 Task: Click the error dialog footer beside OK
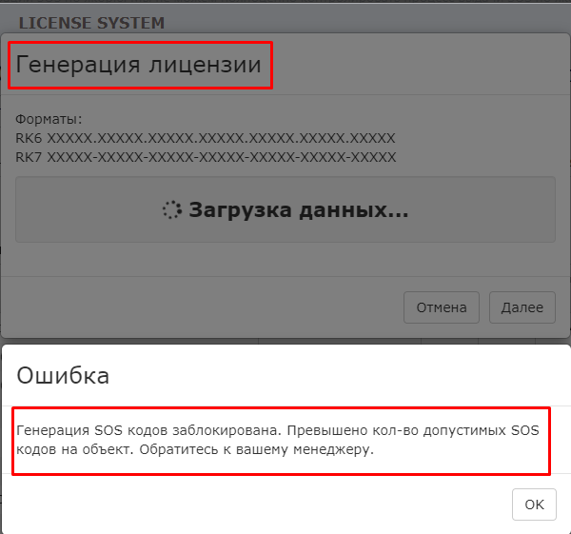tap(285, 504)
